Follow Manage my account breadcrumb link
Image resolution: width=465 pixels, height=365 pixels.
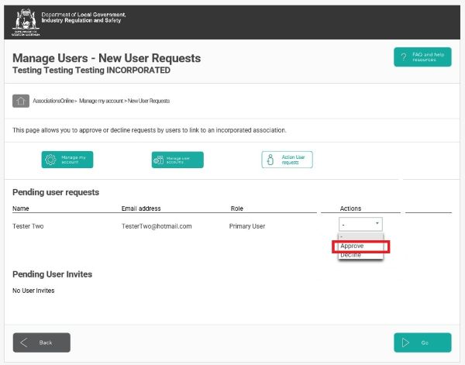[x=101, y=101]
